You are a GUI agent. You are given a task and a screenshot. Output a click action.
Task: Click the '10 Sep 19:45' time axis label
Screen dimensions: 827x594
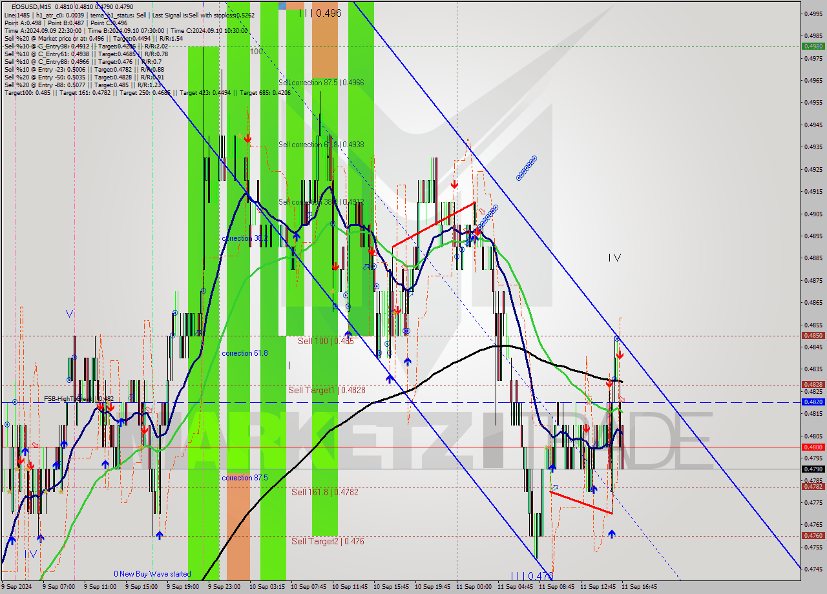pyautogui.click(x=432, y=587)
